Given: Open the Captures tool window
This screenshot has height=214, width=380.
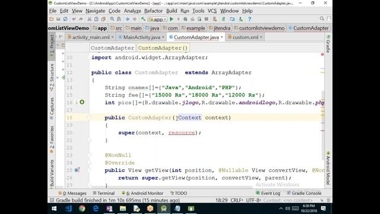Looking at the screenshot, I should pyautogui.click(x=52, y=108).
